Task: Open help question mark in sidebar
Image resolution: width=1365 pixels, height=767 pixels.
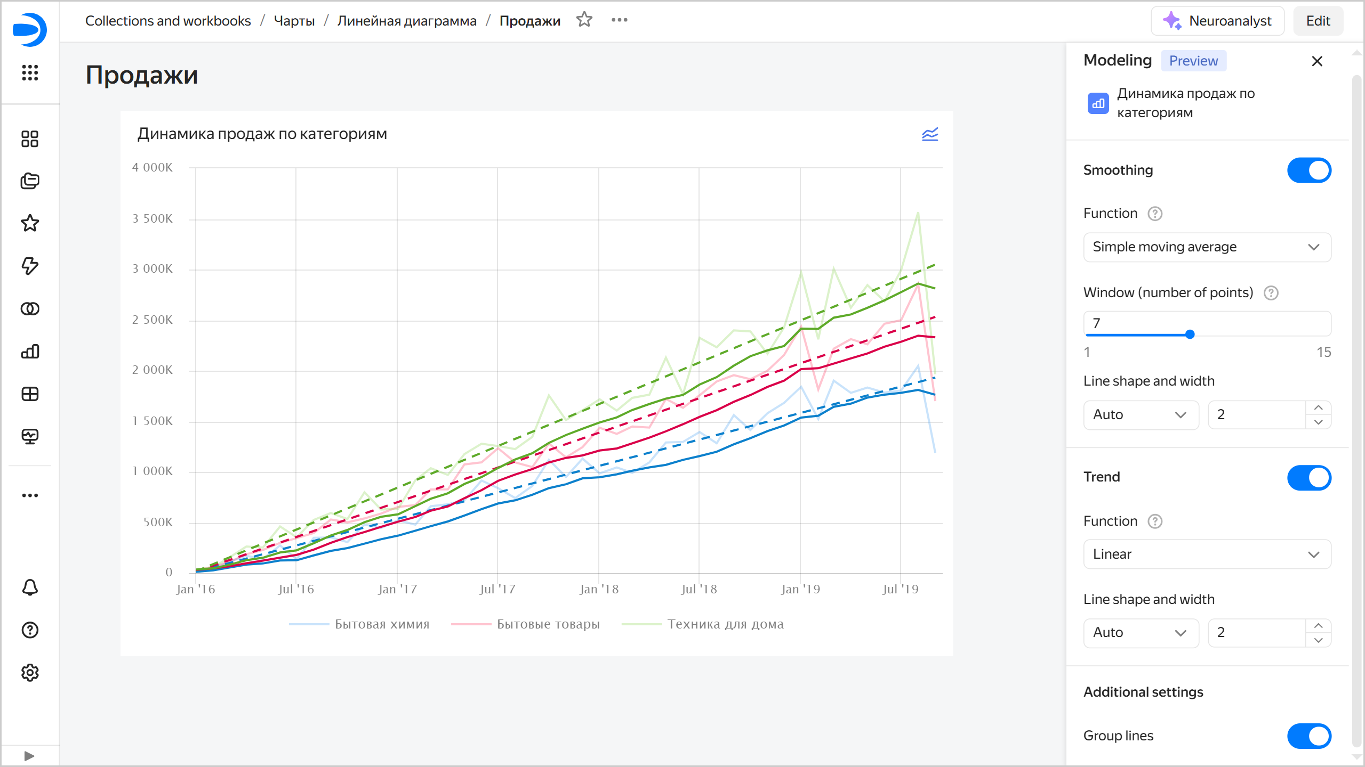Action: tap(30, 630)
